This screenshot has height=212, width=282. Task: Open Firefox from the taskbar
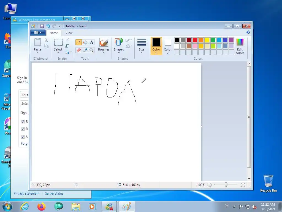(42, 206)
